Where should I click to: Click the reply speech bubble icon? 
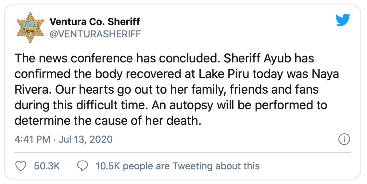click(82, 166)
